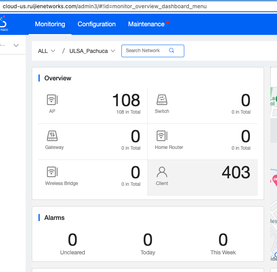Click the AP device icon
The image size is (277, 272).
[52, 100]
